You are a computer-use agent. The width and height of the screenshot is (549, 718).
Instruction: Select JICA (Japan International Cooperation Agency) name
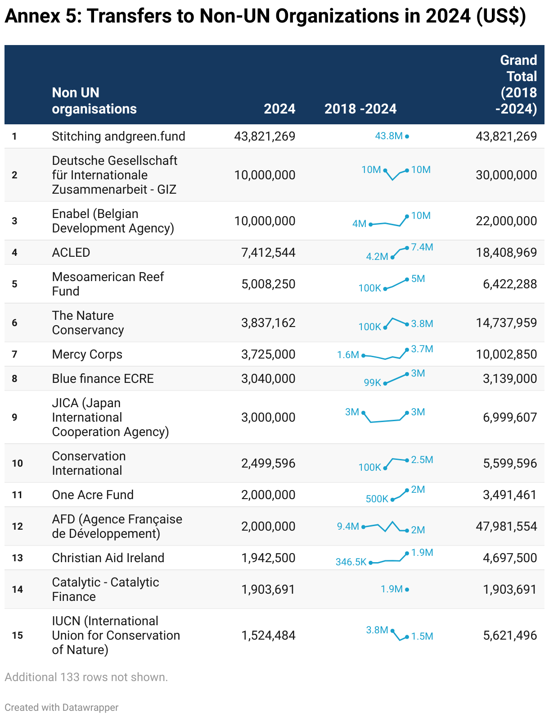110,418
